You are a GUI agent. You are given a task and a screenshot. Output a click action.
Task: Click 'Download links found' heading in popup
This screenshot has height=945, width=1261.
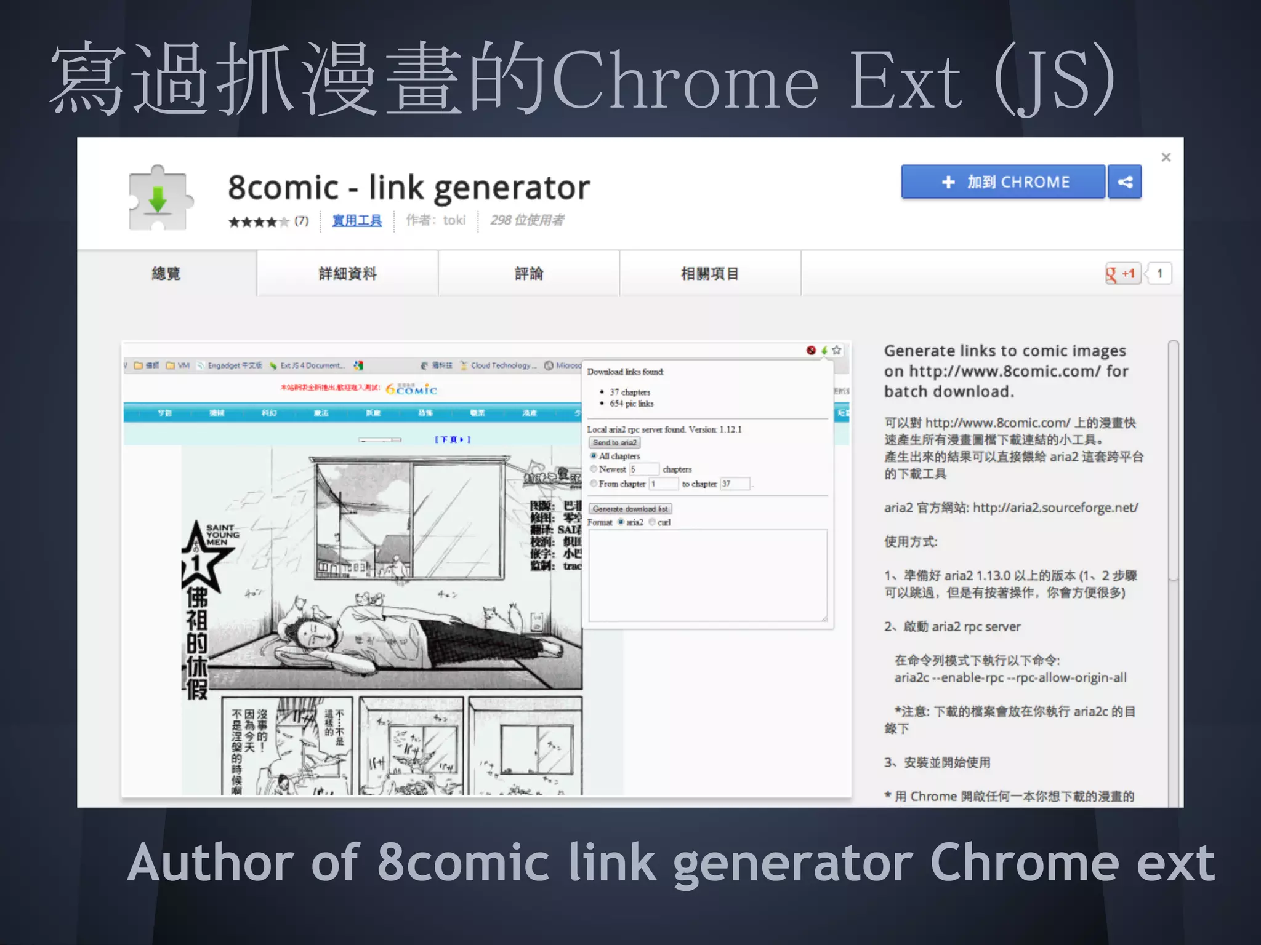pyautogui.click(x=625, y=372)
